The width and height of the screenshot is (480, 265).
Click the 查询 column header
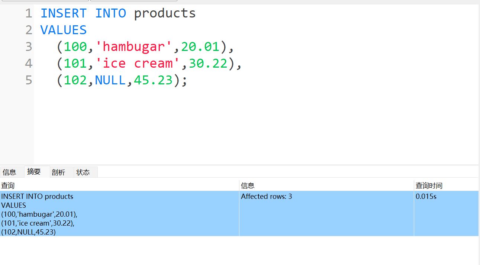[8, 185]
